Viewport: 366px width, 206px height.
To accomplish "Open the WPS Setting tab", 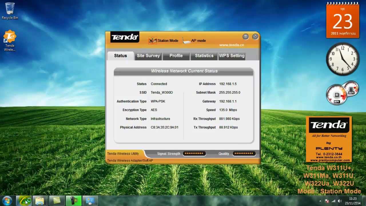I will [x=232, y=56].
